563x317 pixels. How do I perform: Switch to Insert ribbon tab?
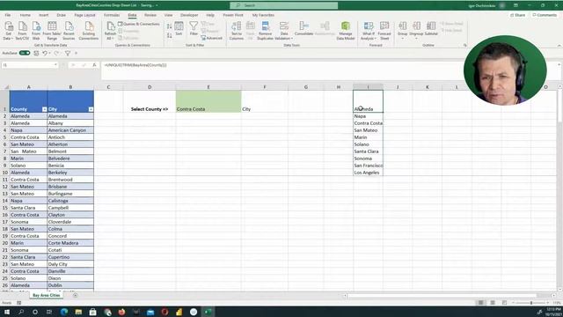tap(43, 15)
